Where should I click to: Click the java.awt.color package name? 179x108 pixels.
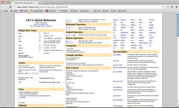(x=118, y=65)
